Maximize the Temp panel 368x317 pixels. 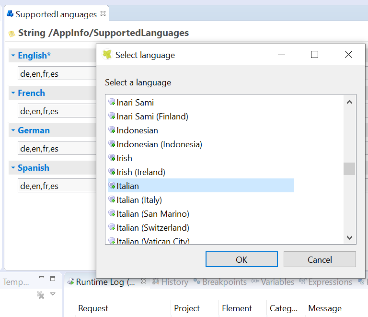click(x=53, y=279)
